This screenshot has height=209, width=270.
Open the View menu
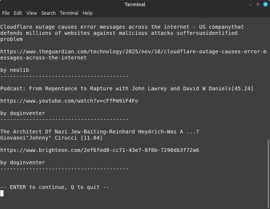click(32, 13)
